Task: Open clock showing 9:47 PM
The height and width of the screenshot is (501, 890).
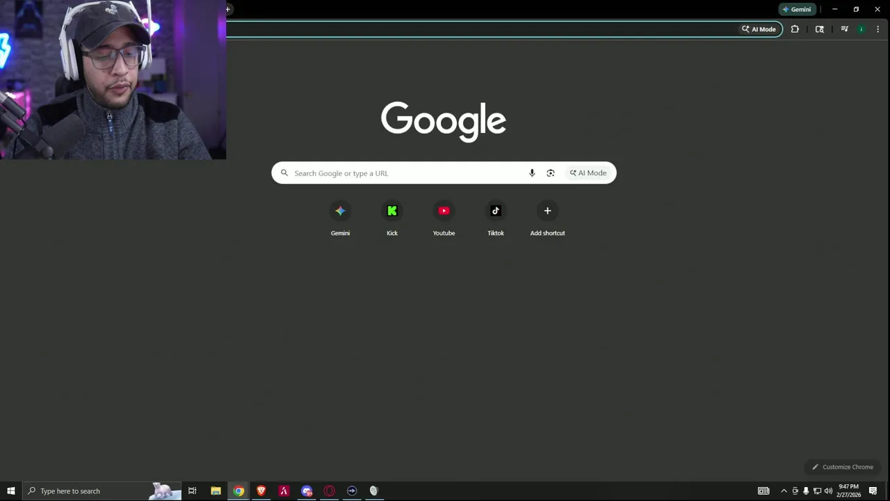Action: pos(848,491)
